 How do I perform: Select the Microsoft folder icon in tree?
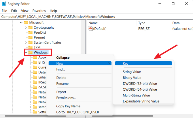tap(26, 23)
